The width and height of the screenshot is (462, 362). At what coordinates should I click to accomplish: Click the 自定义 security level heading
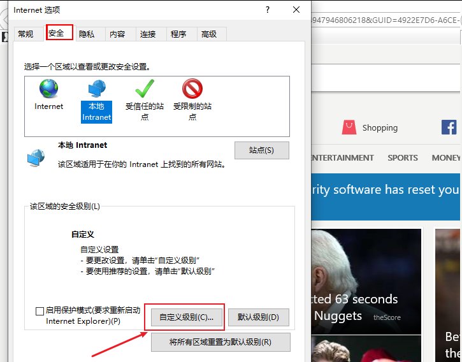coord(83,235)
